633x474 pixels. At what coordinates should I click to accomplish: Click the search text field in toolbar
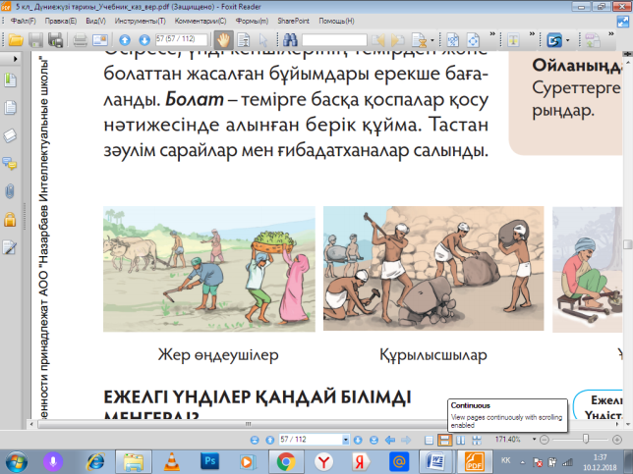pos(334,40)
